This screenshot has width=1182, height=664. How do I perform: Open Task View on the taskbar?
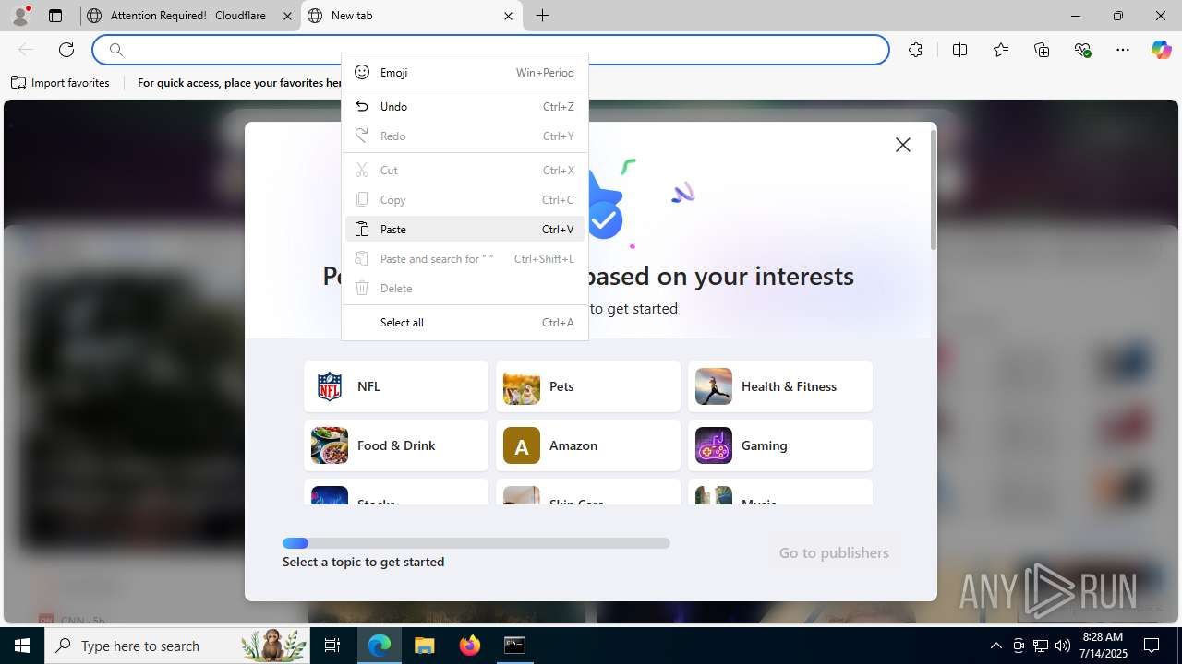[332, 646]
